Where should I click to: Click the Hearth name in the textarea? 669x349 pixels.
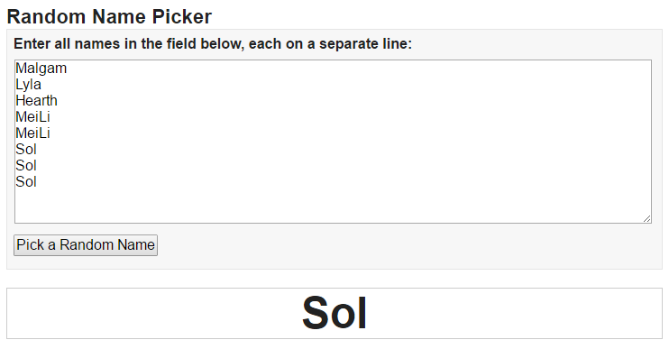[x=36, y=101]
